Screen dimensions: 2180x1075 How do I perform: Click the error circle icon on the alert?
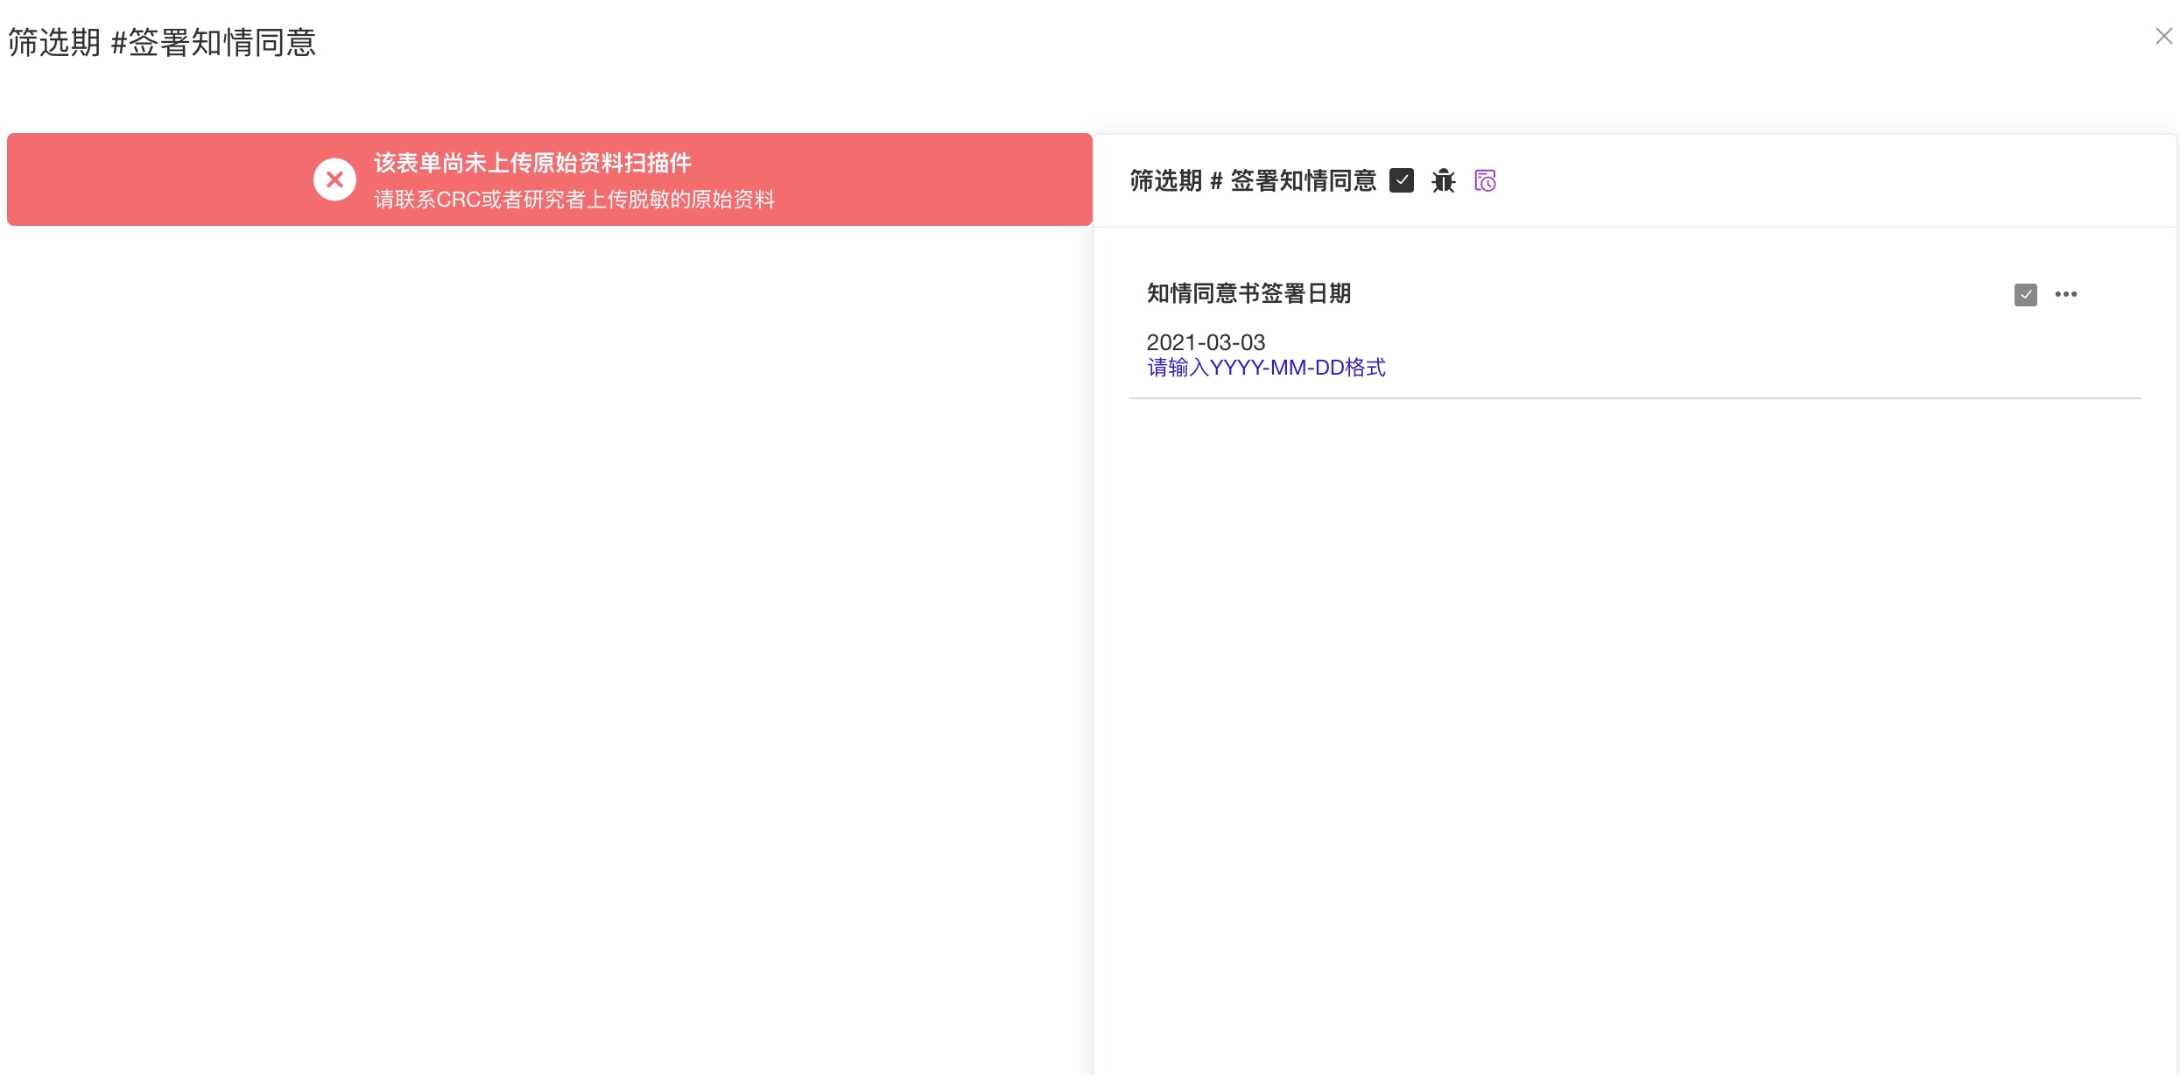pyautogui.click(x=334, y=179)
